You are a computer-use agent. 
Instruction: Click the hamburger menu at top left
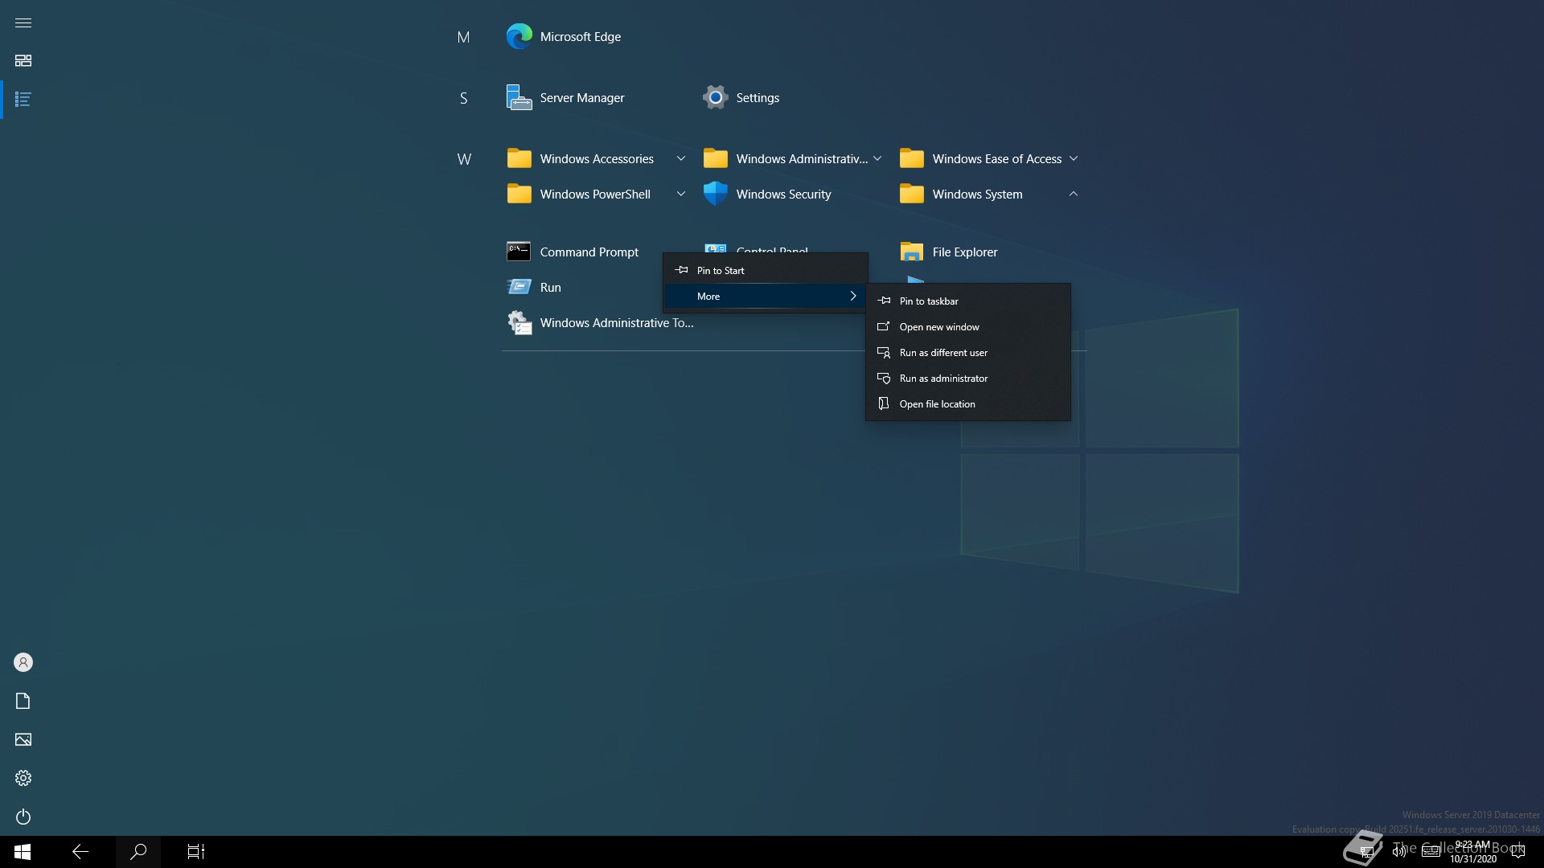[x=23, y=23]
